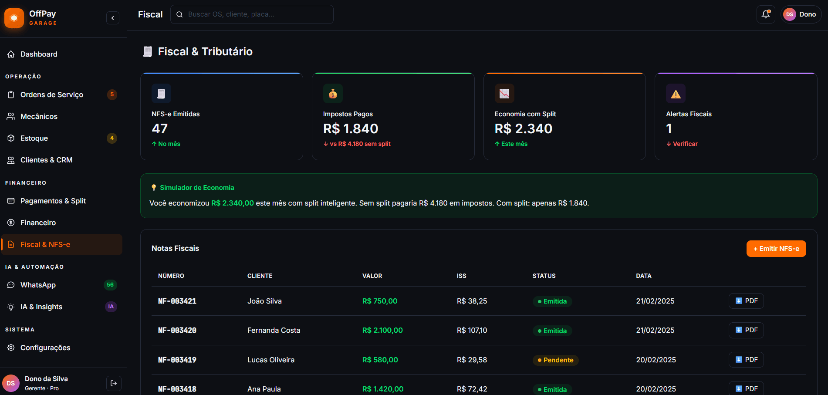Open Ordens de Serviço in the sidebar
Viewport: 828px width, 395px height.
pos(51,95)
